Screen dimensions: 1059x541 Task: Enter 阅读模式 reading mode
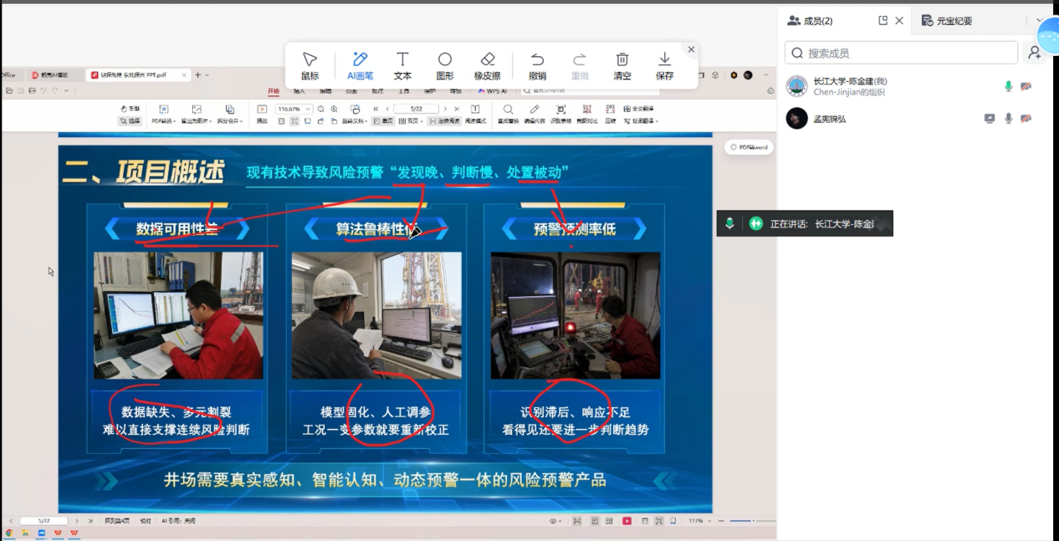pos(475,115)
